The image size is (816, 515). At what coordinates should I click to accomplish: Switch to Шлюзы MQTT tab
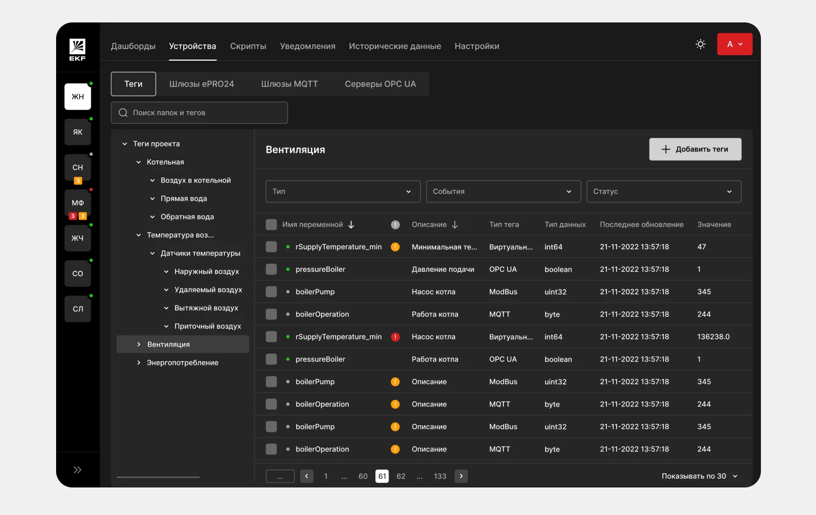(x=289, y=84)
